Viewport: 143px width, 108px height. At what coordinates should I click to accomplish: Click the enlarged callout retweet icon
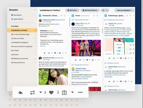[32, 92]
